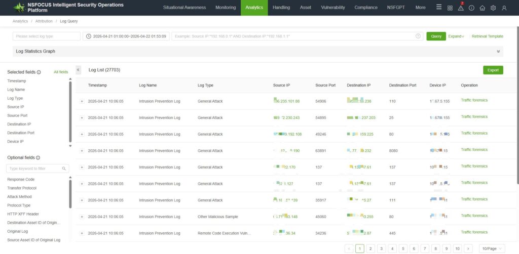Open settings gear icon in header
Viewport: 519px width, 254px height.
pyautogui.click(x=493, y=8)
